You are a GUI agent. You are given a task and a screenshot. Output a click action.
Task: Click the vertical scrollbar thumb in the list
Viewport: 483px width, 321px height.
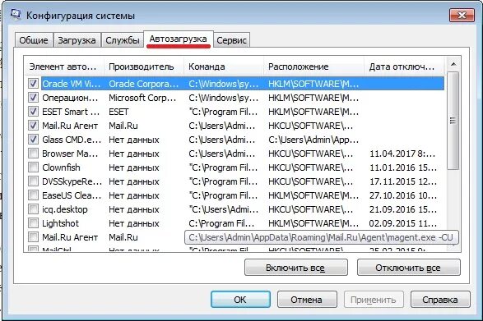click(x=453, y=120)
